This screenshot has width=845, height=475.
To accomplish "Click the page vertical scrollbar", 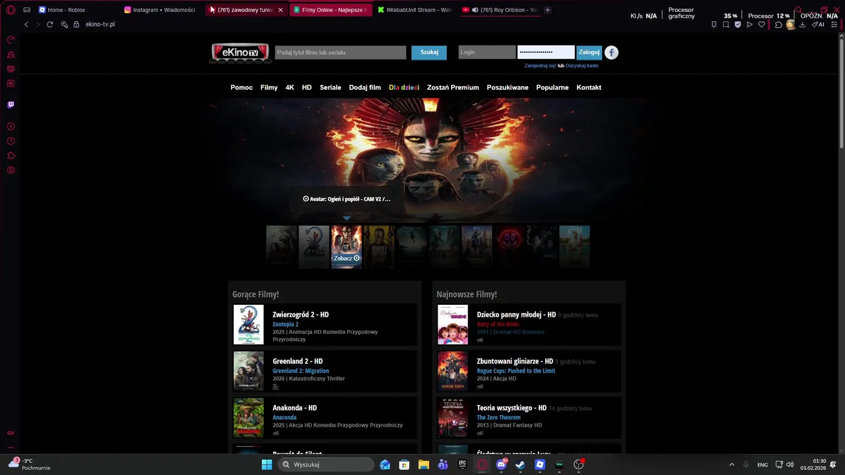I will (x=841, y=92).
